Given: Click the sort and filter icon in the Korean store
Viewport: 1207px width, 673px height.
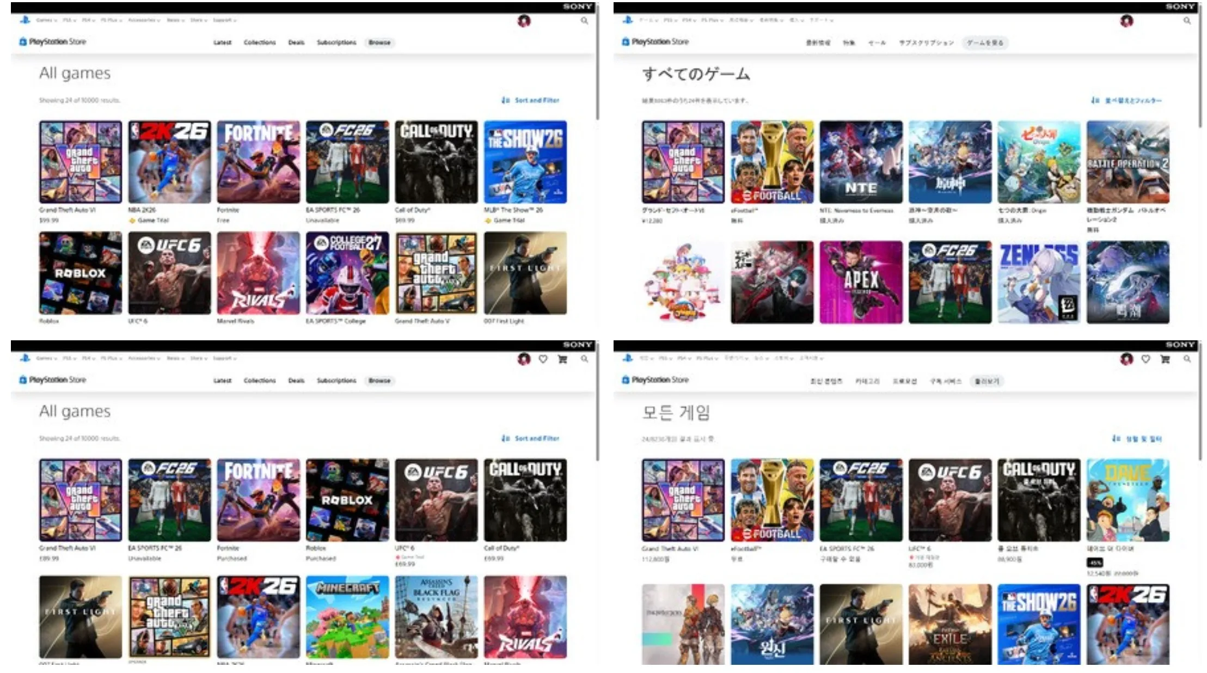Looking at the screenshot, I should pos(1116,439).
